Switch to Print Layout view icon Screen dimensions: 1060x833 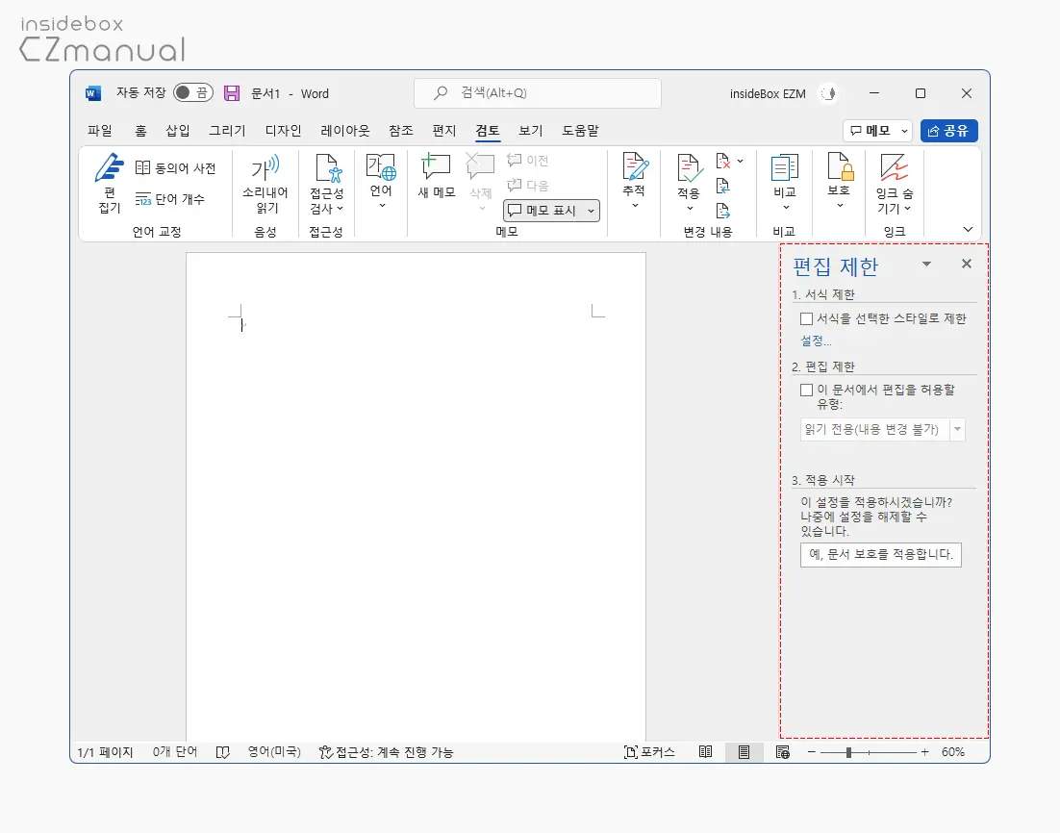coord(744,752)
